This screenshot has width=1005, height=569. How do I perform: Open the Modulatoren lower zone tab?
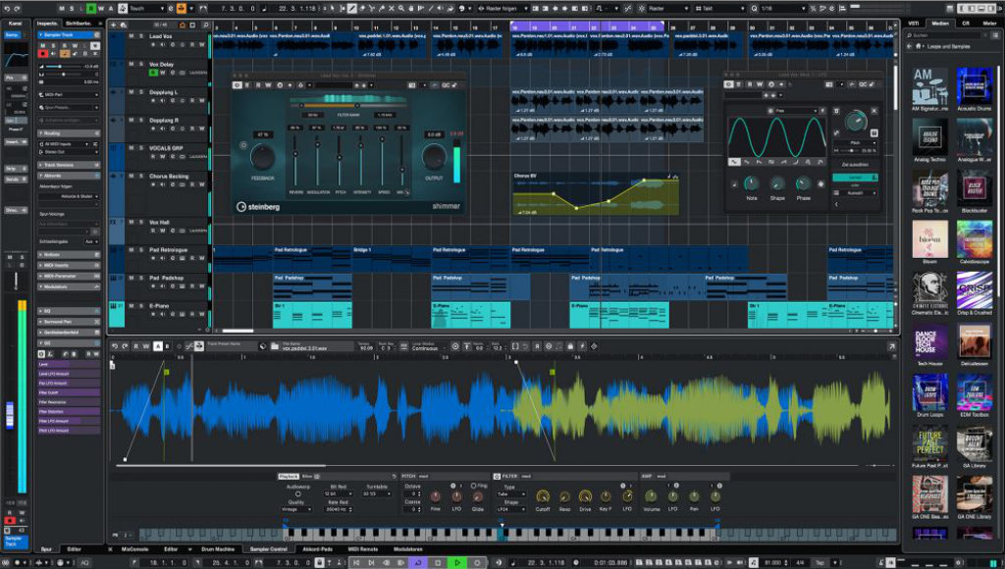tap(408, 549)
